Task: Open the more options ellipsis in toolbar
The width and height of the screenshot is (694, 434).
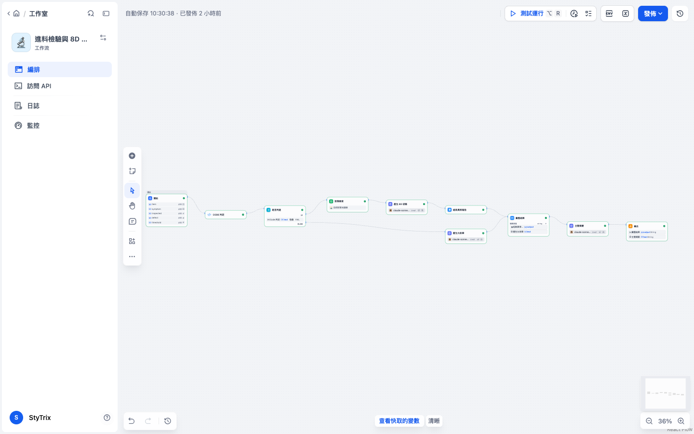Action: point(132,257)
